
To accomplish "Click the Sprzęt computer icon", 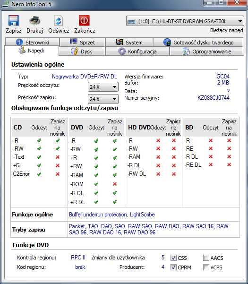I will tap(74, 42).
